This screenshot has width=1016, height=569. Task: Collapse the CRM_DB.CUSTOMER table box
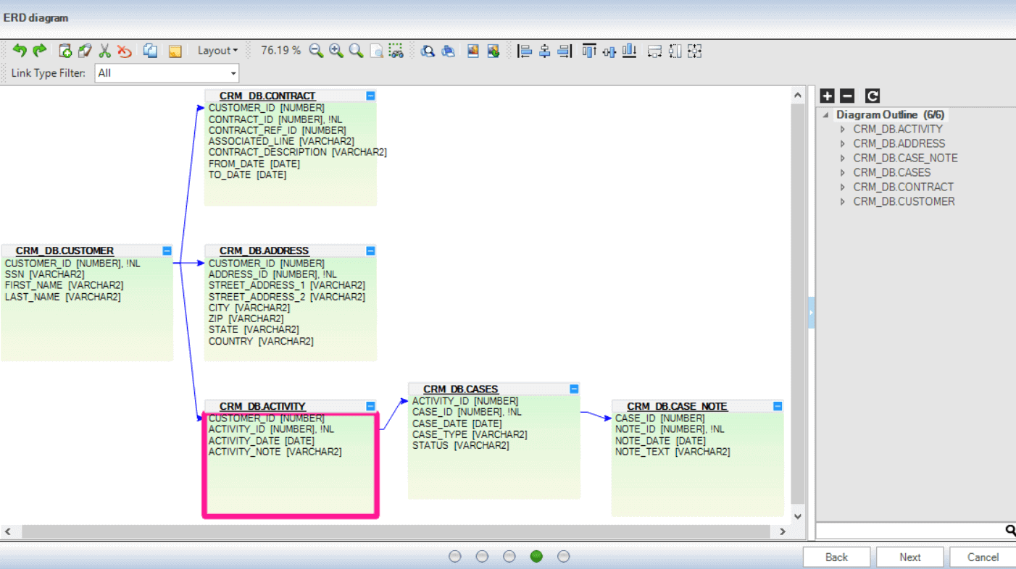[x=167, y=250]
